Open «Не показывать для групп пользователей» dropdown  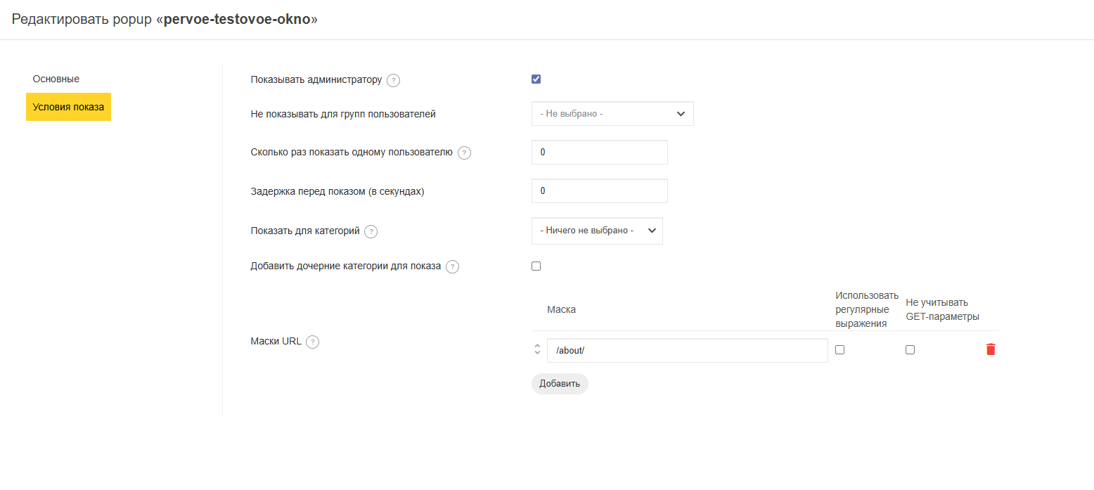[x=612, y=114]
